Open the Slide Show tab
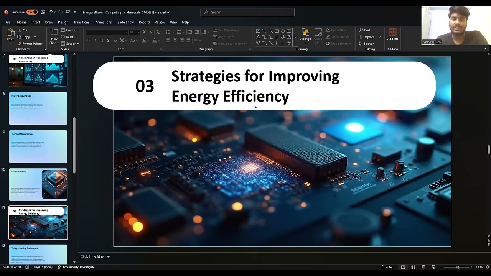The image size is (491, 276). point(125,22)
